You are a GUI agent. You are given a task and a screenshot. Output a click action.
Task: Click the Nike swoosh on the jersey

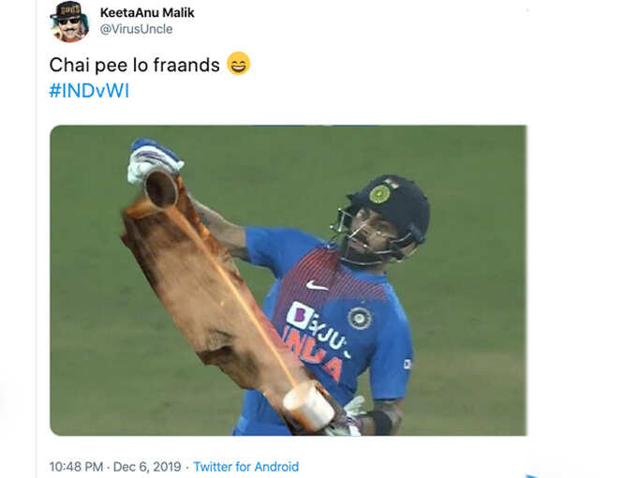[x=317, y=286]
